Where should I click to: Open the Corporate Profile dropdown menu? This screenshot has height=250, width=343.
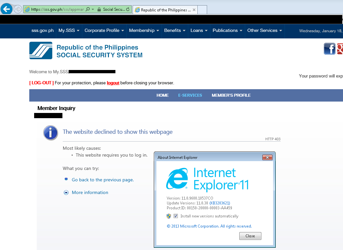pyautogui.click(x=104, y=30)
